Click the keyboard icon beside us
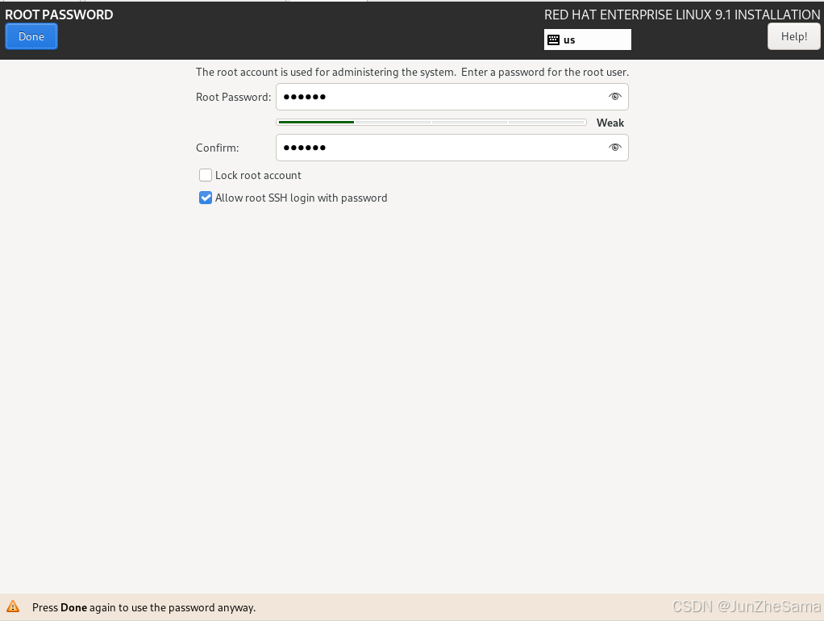This screenshot has width=824, height=621. tap(553, 40)
